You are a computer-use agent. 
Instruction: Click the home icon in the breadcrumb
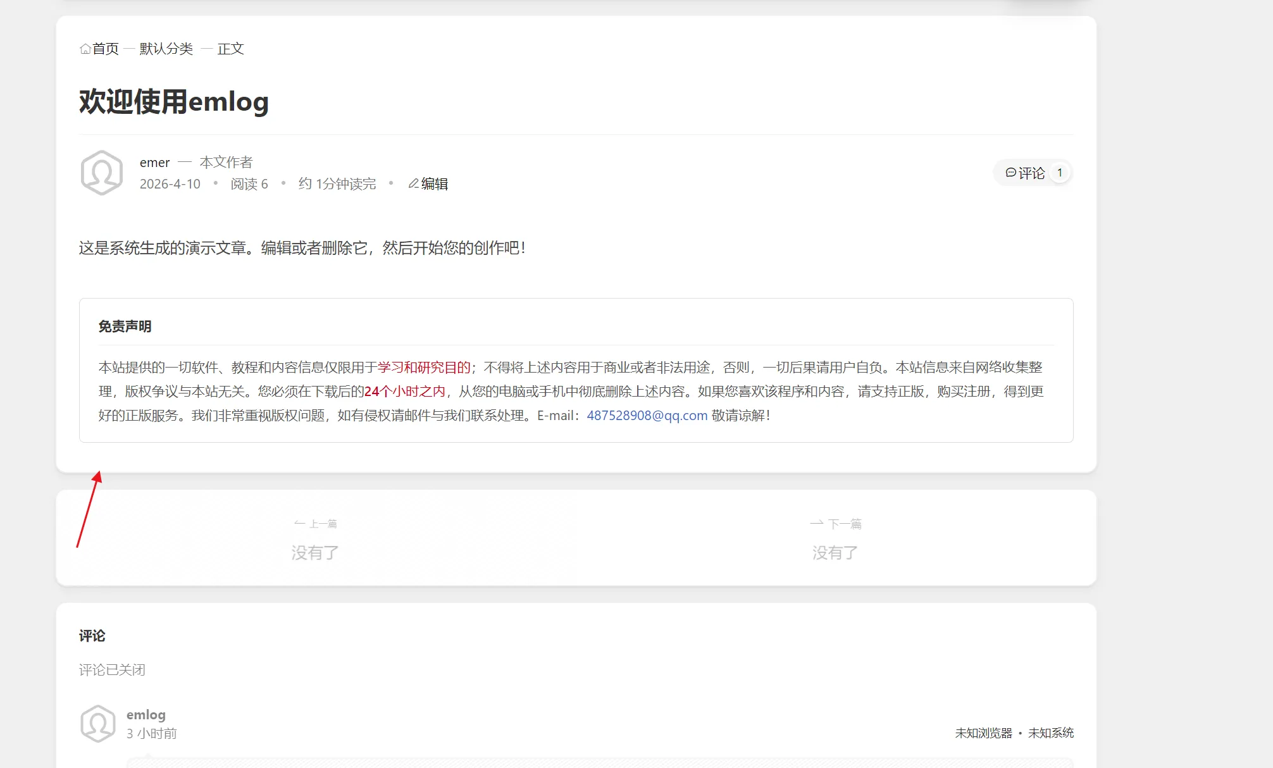(85, 48)
